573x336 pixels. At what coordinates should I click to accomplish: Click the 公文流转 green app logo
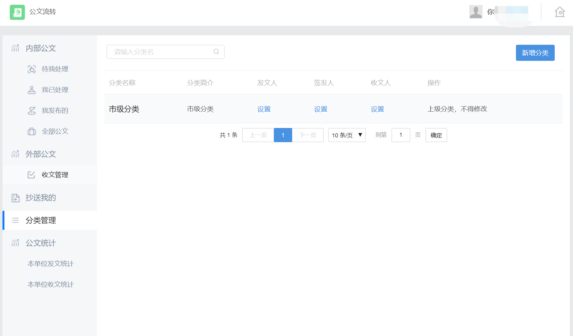pos(17,12)
